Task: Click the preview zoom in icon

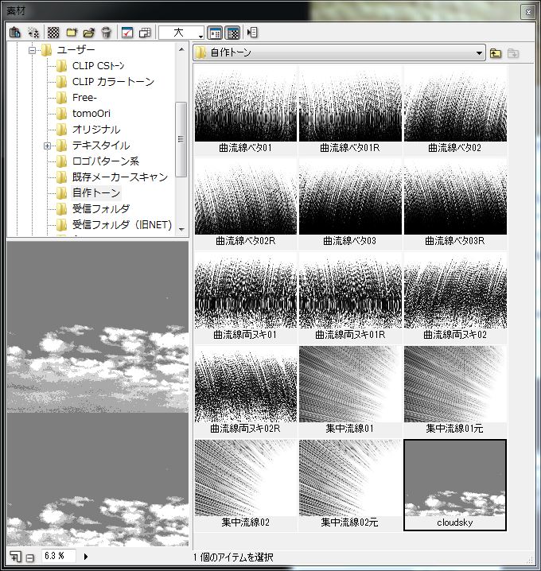Action: (15, 557)
